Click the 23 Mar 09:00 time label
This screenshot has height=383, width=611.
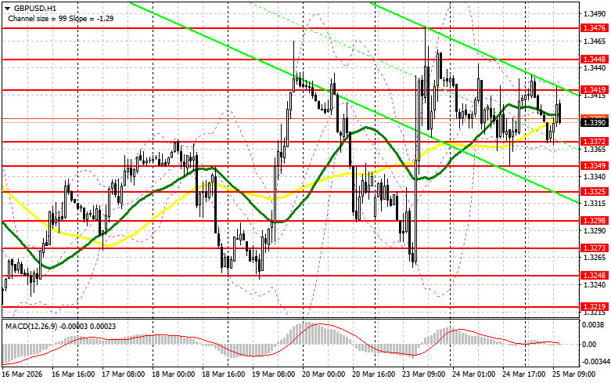point(423,374)
